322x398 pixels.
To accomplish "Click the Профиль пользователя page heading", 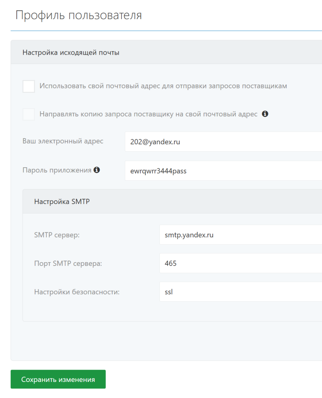I will (x=79, y=15).
